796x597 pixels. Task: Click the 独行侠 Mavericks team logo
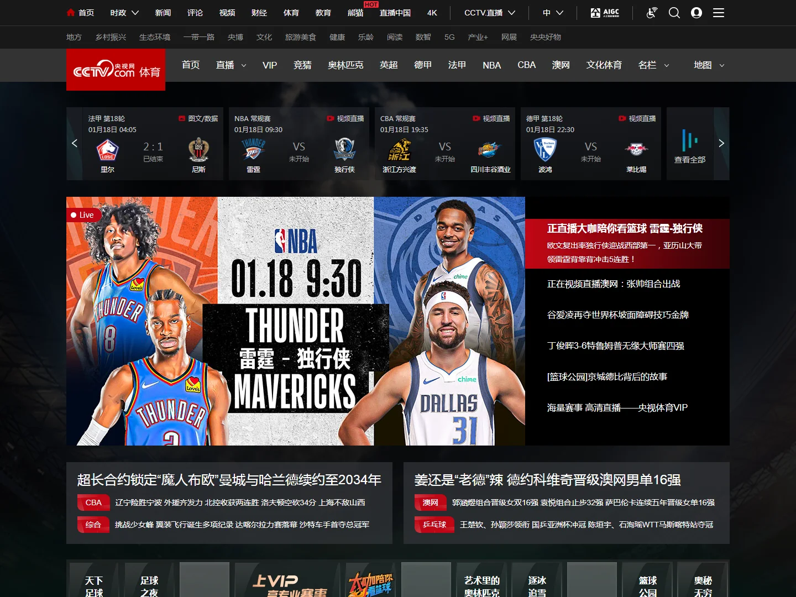coord(344,149)
